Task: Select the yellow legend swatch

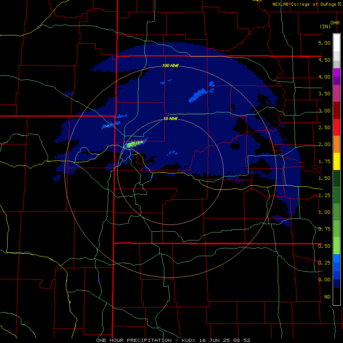Action: (x=337, y=161)
